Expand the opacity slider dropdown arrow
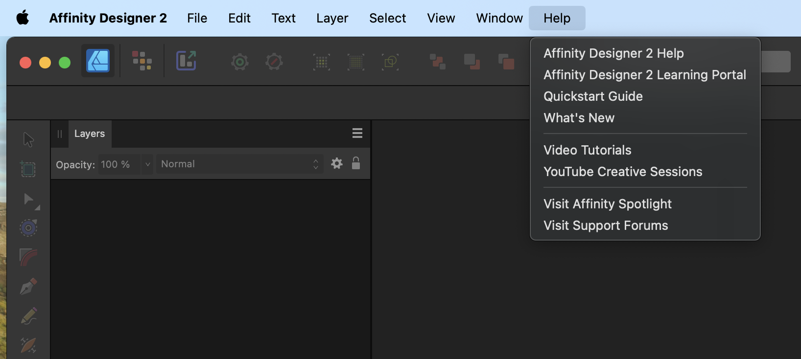Viewport: 801px width, 359px height. [x=147, y=164]
